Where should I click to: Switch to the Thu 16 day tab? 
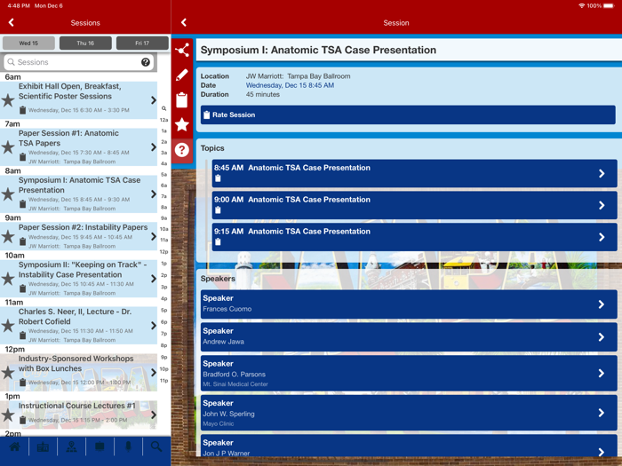click(x=85, y=43)
